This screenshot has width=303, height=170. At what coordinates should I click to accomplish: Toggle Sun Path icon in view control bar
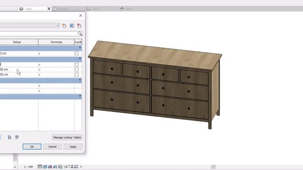[x=50, y=167]
